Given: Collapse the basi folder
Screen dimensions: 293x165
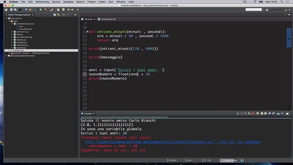Looking at the screenshot, I should pyautogui.click(x=9, y=21).
